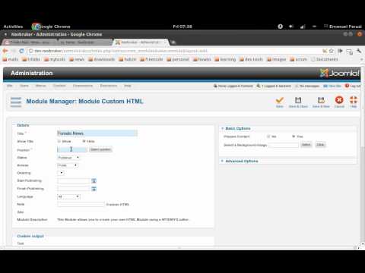Click the Joomla logo

(340, 73)
